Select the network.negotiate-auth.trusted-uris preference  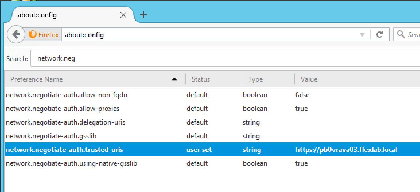(x=212, y=149)
